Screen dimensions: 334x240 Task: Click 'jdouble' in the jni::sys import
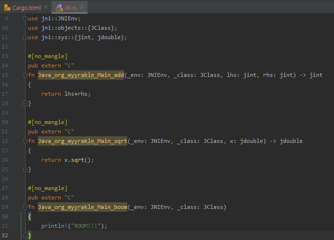pyautogui.click(x=109, y=37)
